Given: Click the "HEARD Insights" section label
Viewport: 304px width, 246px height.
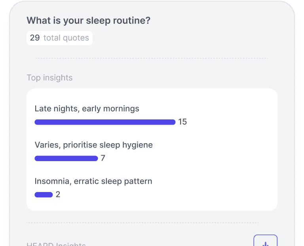Looking at the screenshot, I should [x=56, y=244].
